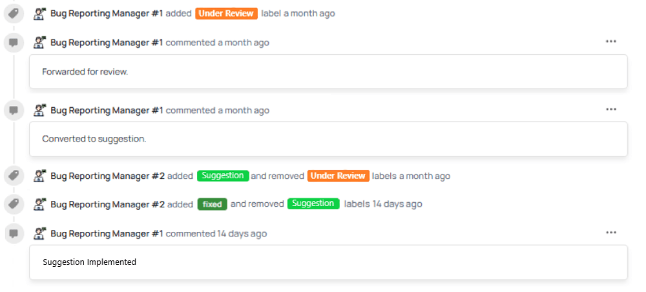Image resolution: width=646 pixels, height=292 pixels.
Task: Click the green Suggestion label that was added
Action: [x=222, y=176]
